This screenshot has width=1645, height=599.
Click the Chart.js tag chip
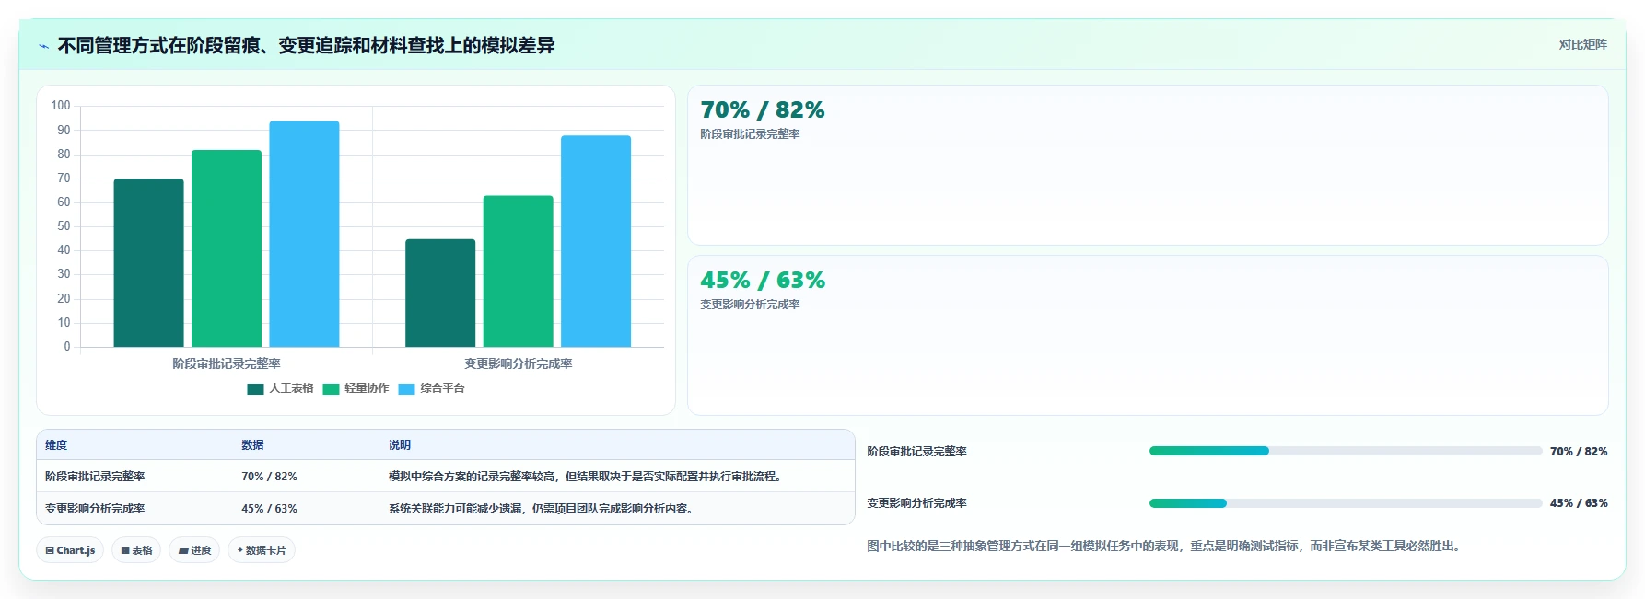pyautogui.click(x=70, y=550)
